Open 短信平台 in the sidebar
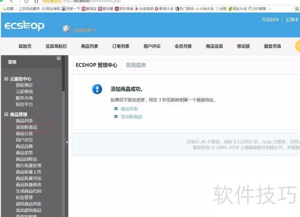This screenshot has width=300, height=217. pyautogui.click(x=24, y=105)
